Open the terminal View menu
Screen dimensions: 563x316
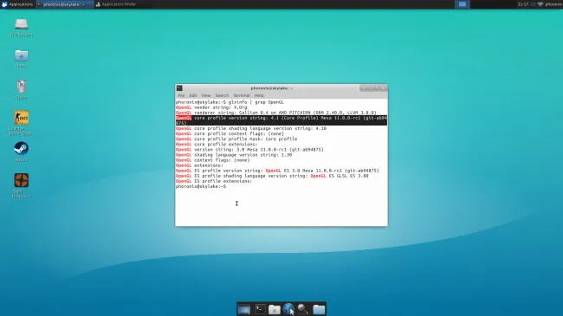(206, 95)
